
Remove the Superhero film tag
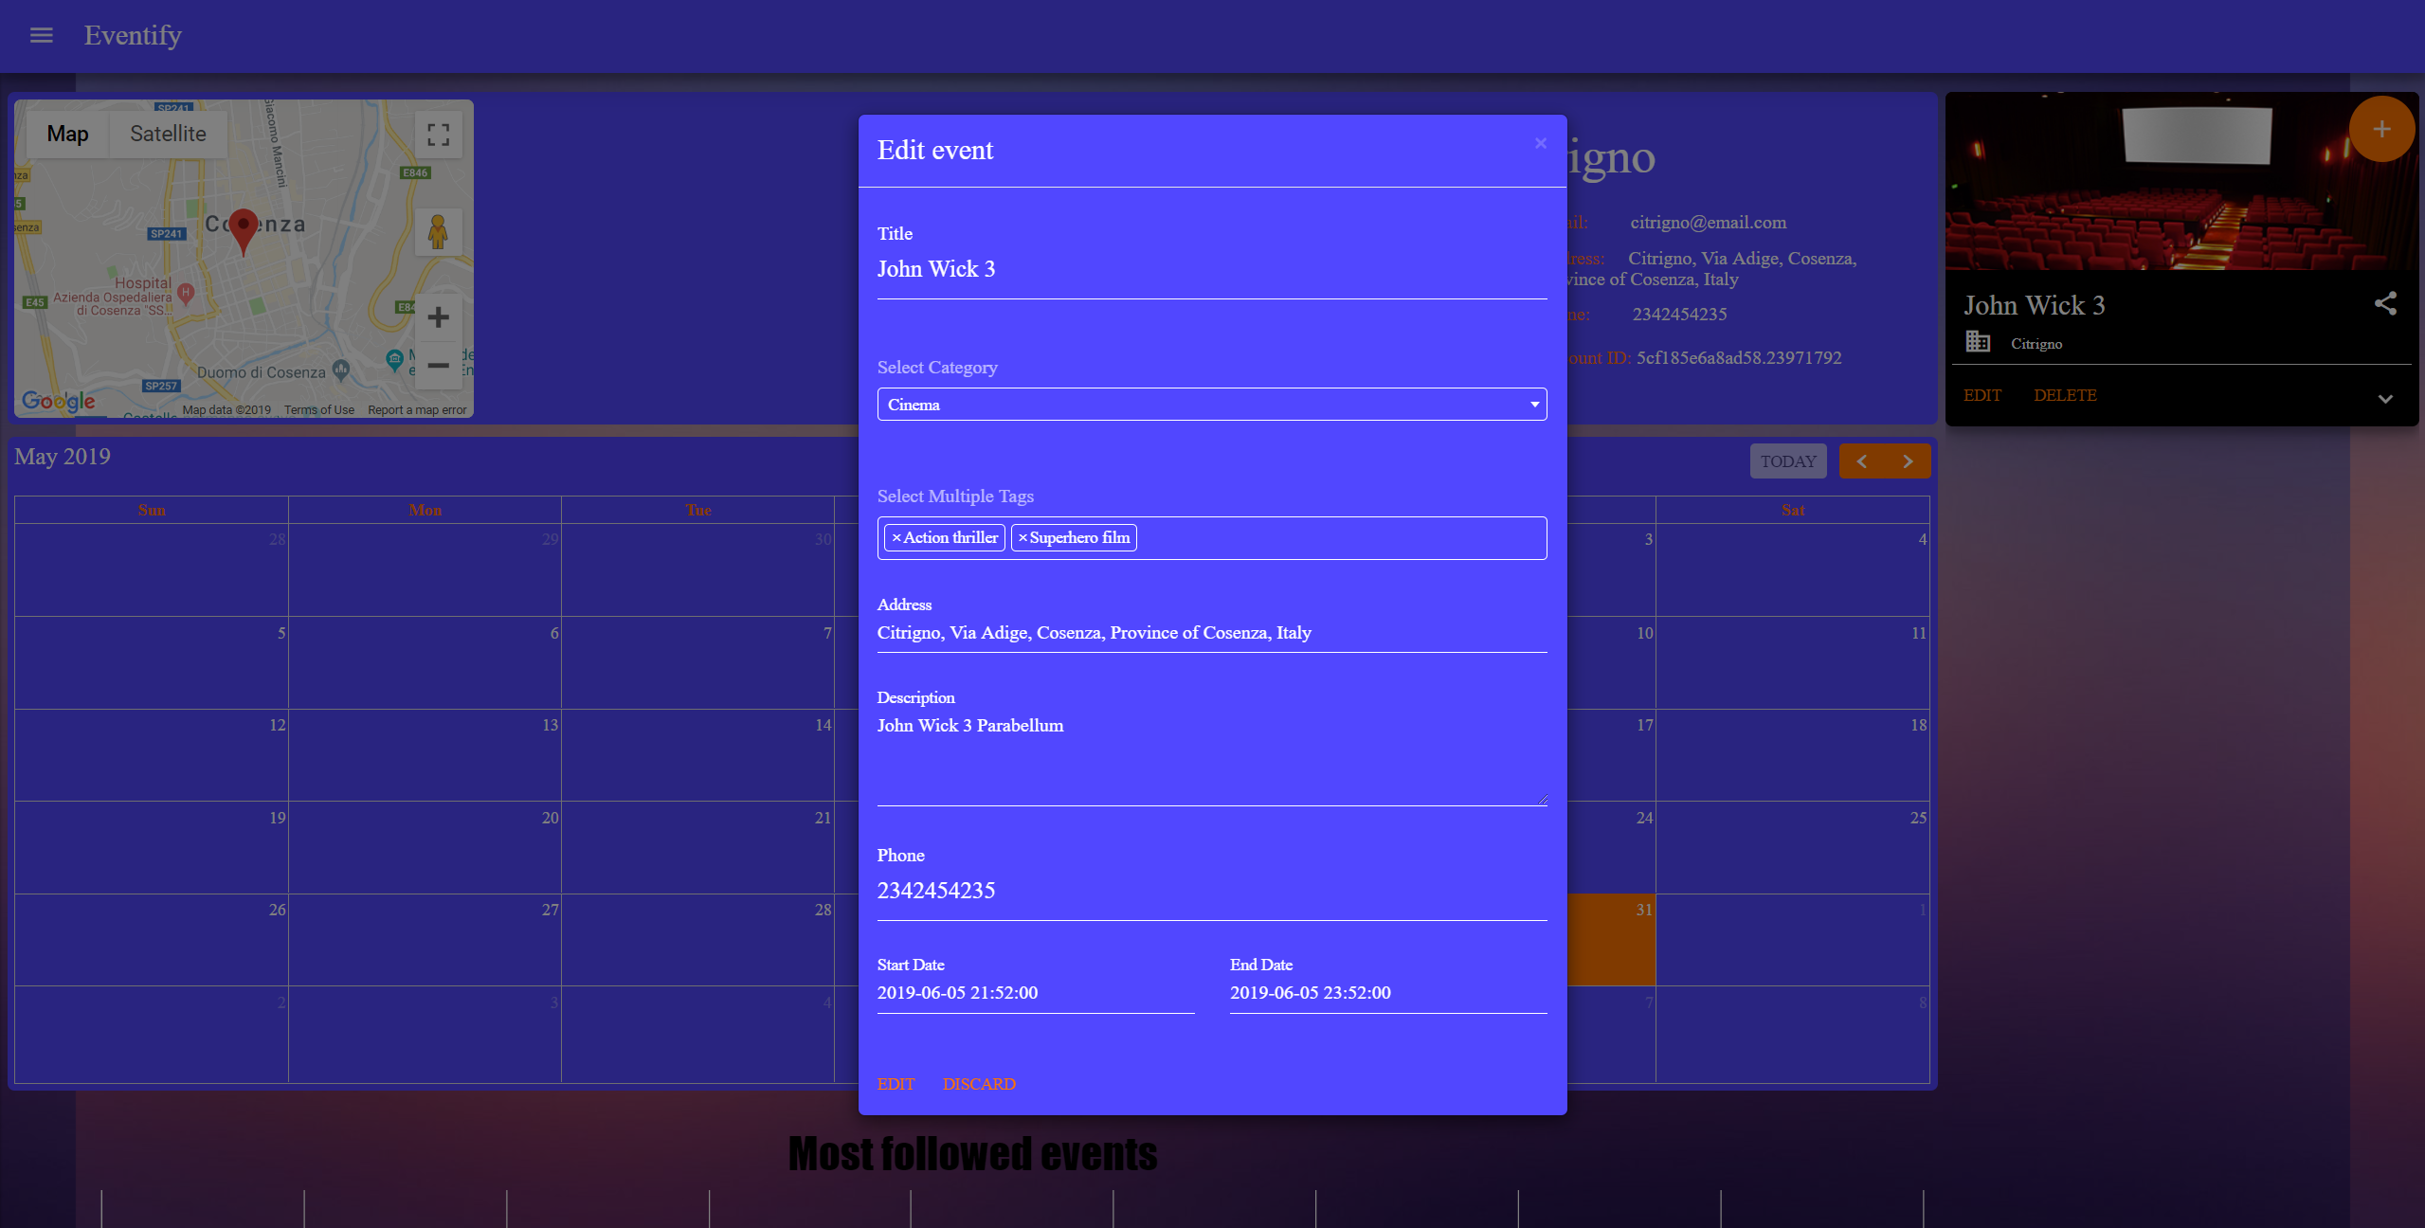(1022, 538)
